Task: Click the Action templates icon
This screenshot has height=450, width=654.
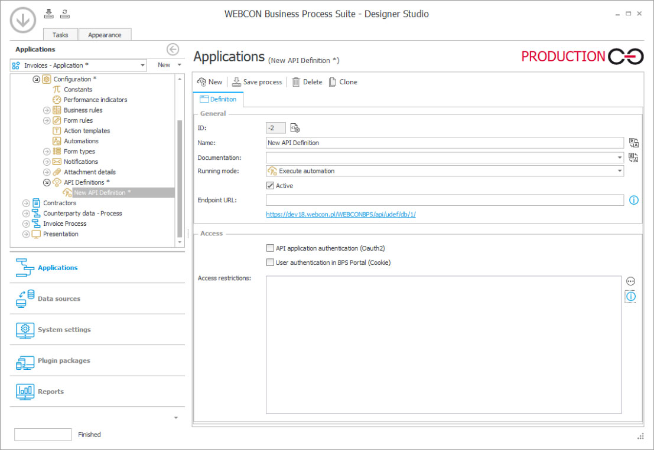Action: point(57,131)
